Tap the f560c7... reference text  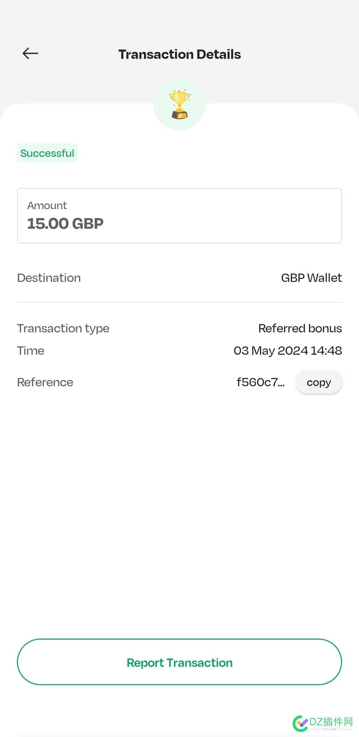pos(261,382)
